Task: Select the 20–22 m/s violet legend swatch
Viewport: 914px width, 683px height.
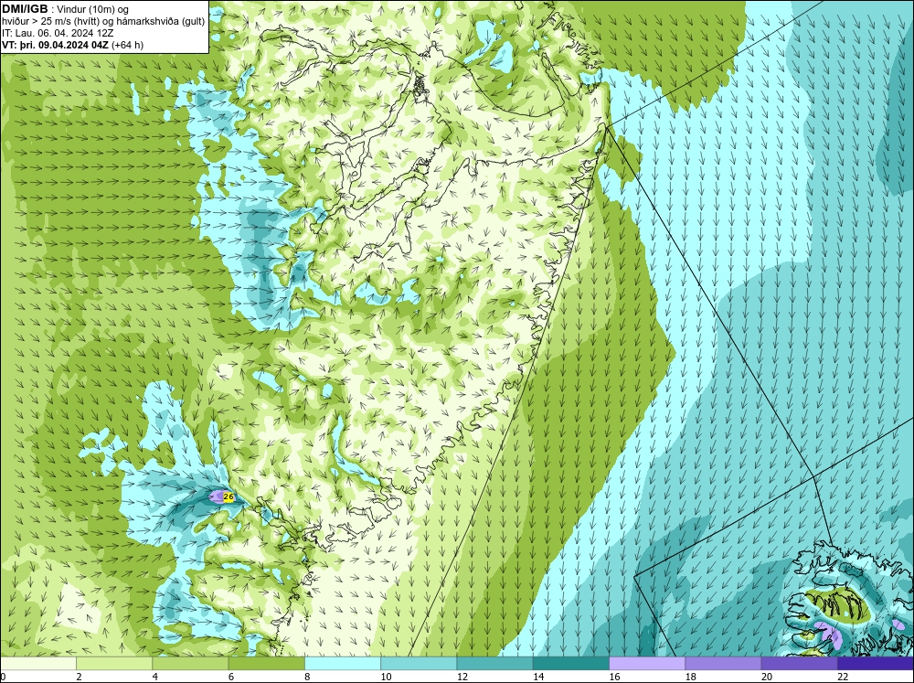Action: [799, 664]
